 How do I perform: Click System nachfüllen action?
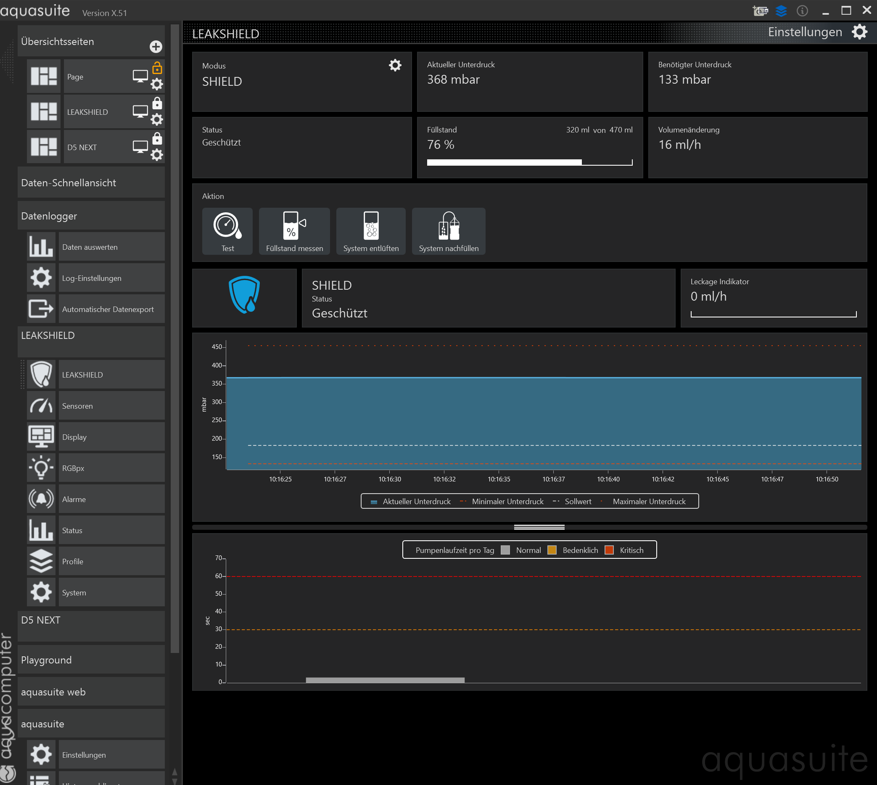(x=449, y=231)
